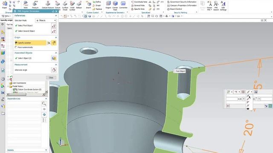Screen dimensions: 273x153
Task: Collapse the Dependencies panel
Action: (46, 99)
